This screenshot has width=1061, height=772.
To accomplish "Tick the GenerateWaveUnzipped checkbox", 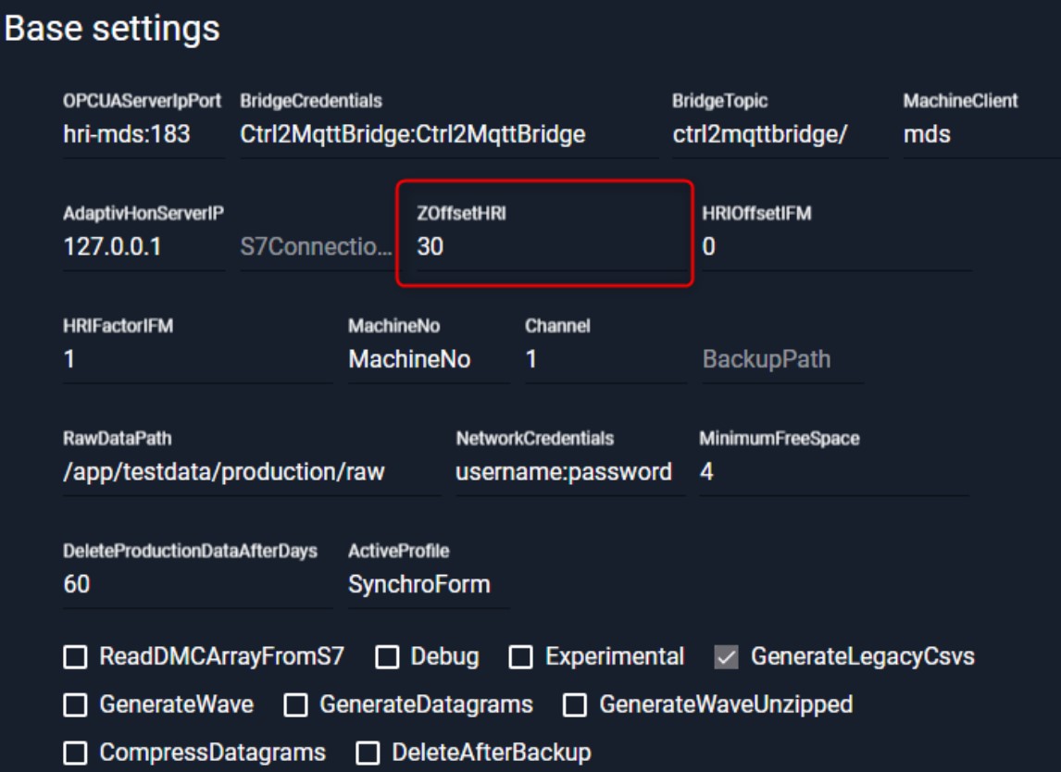I will (x=575, y=704).
